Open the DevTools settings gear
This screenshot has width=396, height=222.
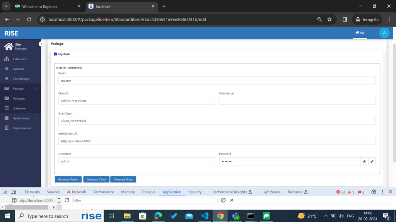(x=374, y=192)
